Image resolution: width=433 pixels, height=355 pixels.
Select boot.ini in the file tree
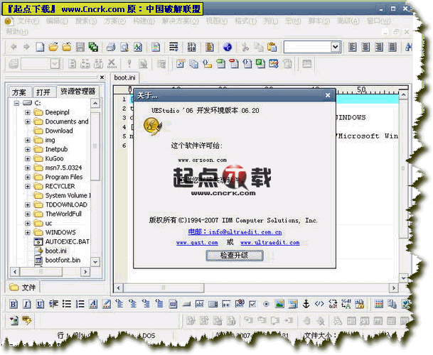coord(55,251)
